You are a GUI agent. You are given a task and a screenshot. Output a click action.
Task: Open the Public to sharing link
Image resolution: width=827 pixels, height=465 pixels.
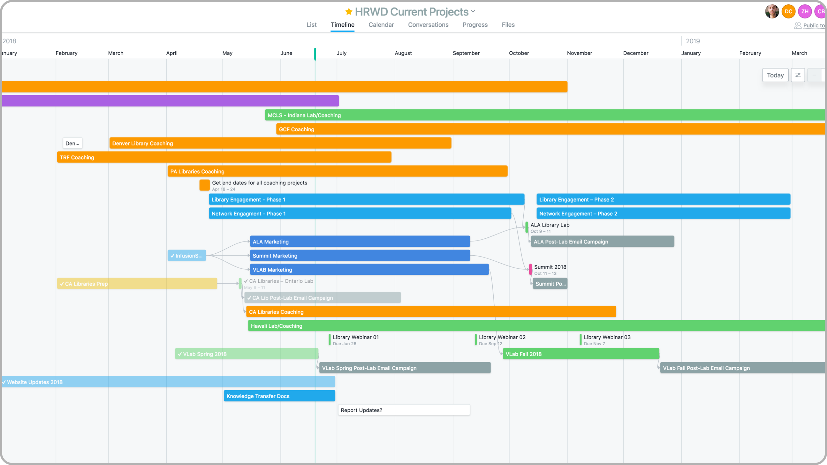[813, 25]
